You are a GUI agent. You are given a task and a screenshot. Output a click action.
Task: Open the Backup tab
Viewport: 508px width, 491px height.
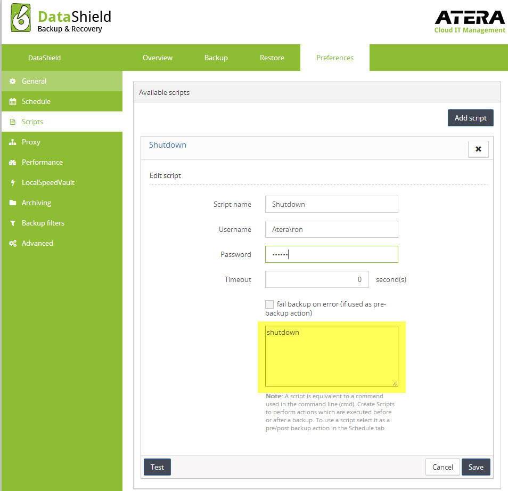click(x=216, y=57)
